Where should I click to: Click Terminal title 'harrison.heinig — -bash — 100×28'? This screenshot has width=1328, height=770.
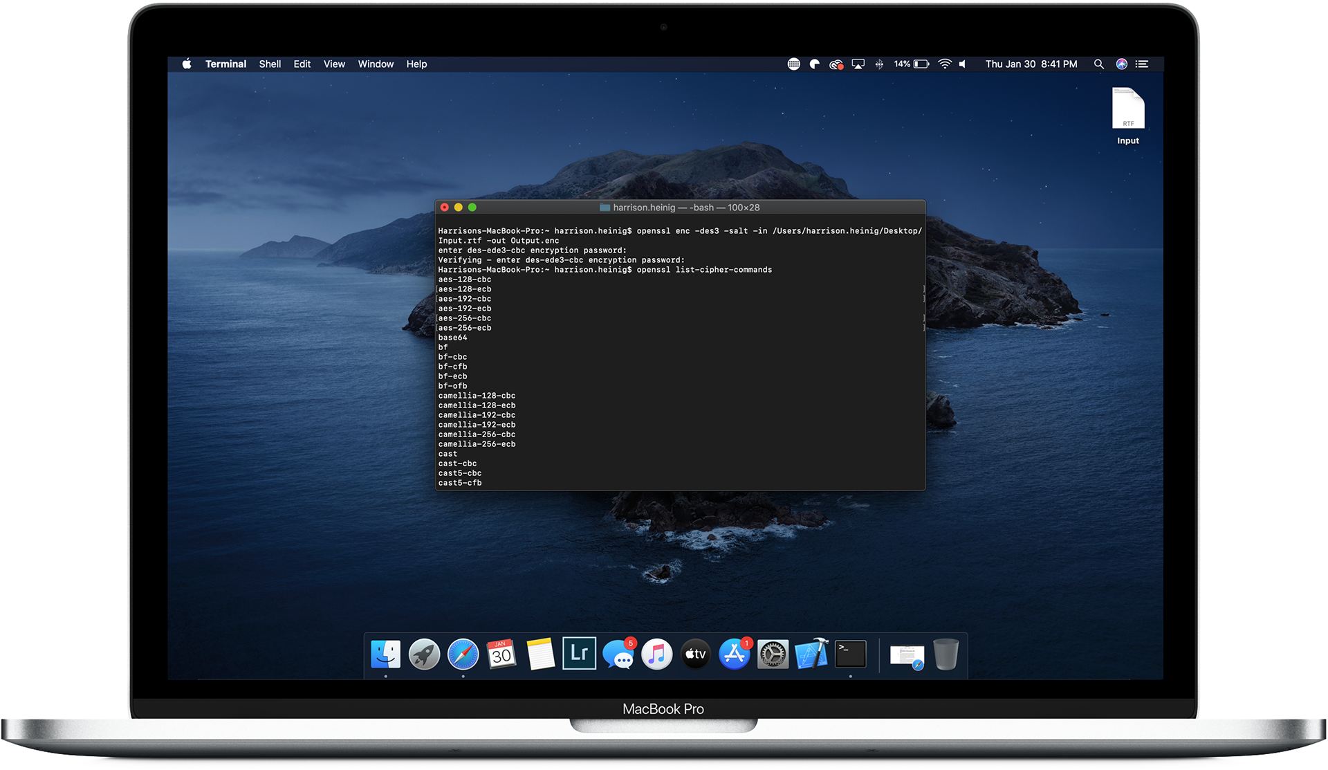pyautogui.click(x=686, y=208)
